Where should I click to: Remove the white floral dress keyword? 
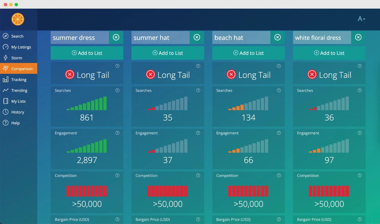358,37
